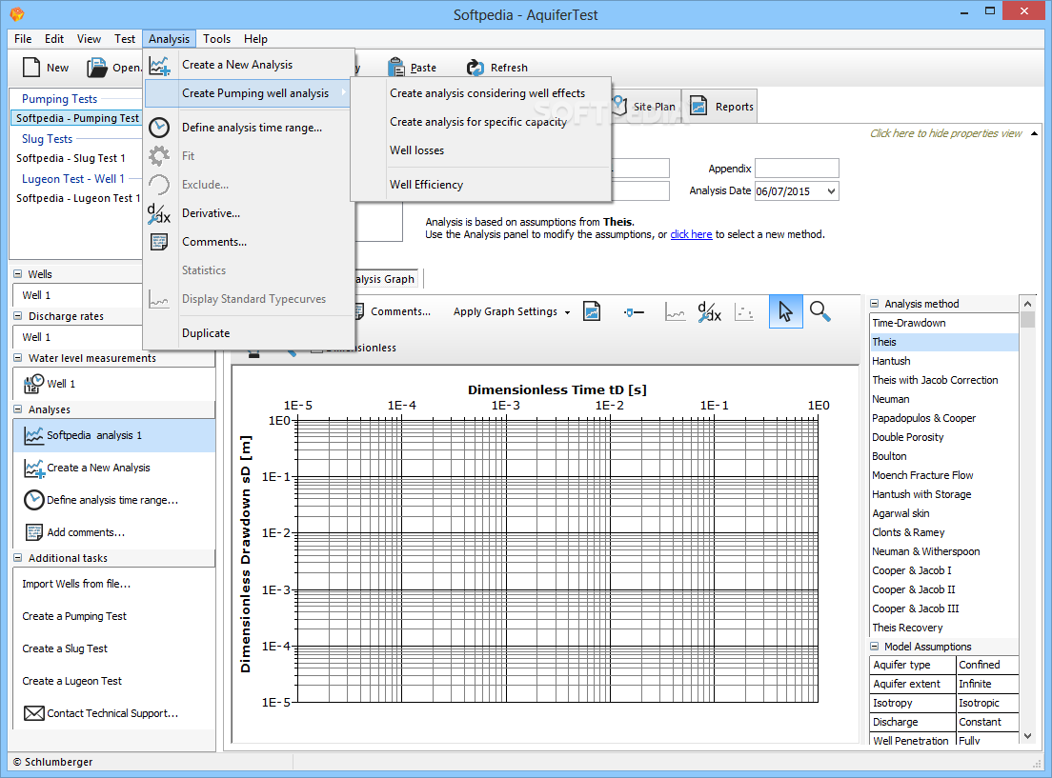
Task: Click the slider-style legend icon in graph toolbar
Action: [x=634, y=312]
